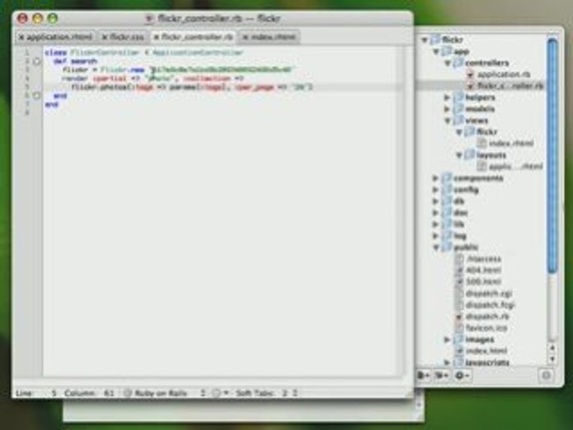Select 500.html in the public folder
The width and height of the screenshot is (573, 430).
(x=483, y=282)
